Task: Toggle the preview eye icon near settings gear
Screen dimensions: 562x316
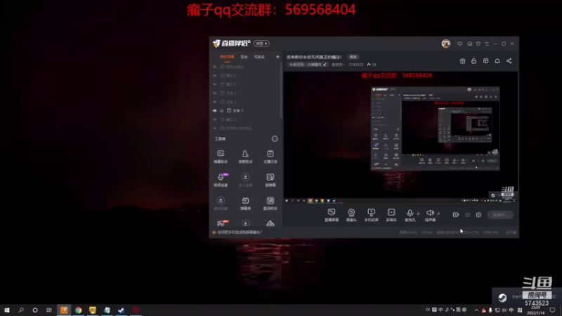Action: point(467,215)
